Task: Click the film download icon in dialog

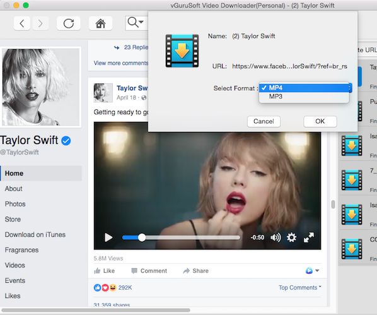Action: point(182,51)
